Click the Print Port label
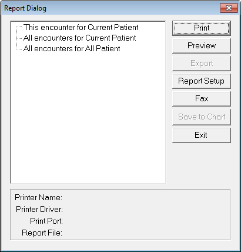The width and height of the screenshot is (241, 252). (x=46, y=221)
